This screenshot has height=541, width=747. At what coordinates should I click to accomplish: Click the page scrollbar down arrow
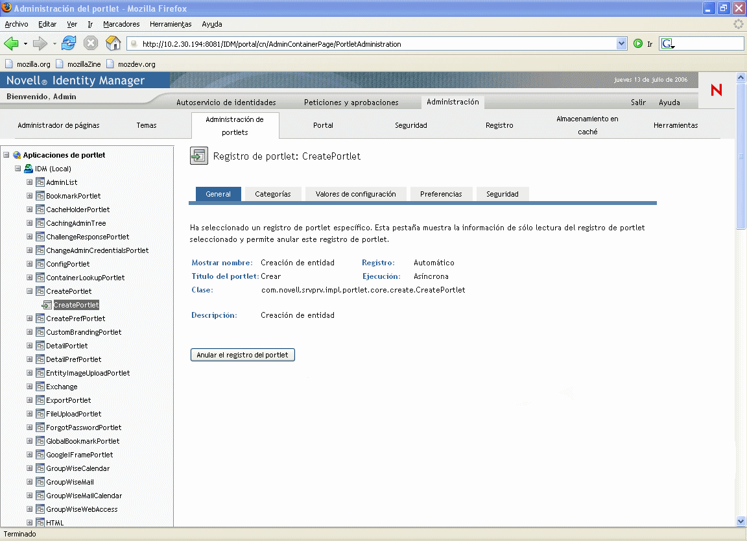[741, 521]
